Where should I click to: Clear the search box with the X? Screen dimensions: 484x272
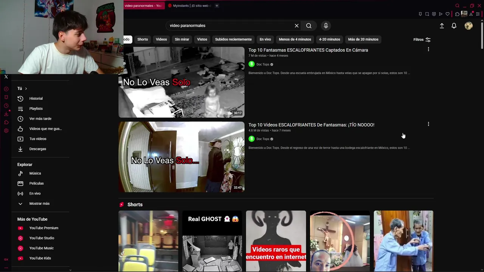pos(296,26)
